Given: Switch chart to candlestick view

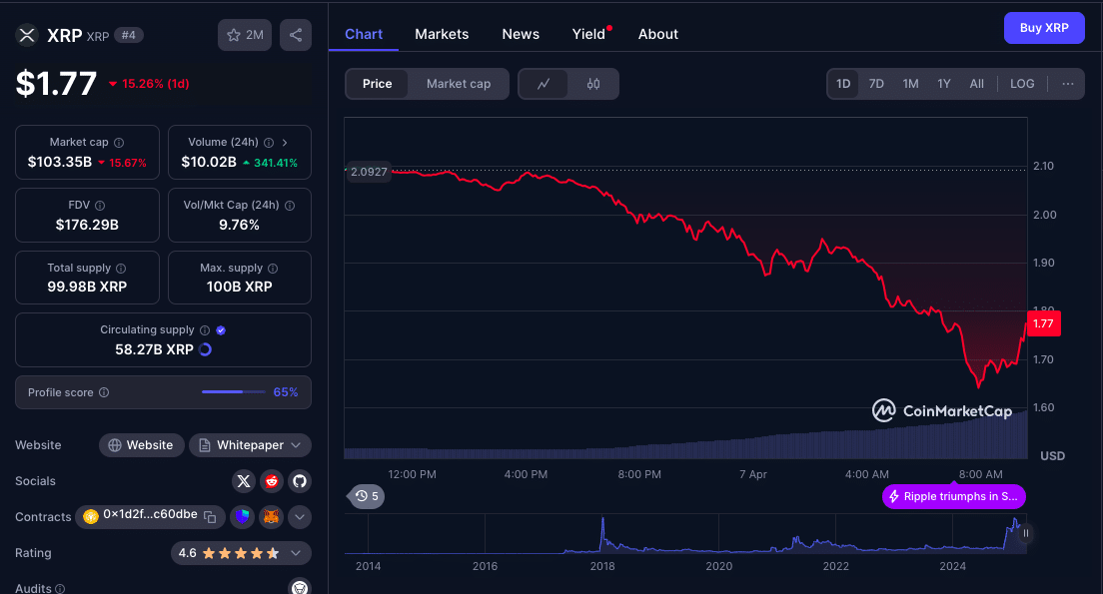Looking at the screenshot, I should (x=593, y=84).
